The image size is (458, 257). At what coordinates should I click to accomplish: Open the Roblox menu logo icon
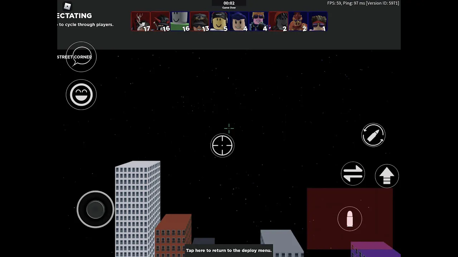(x=67, y=6)
